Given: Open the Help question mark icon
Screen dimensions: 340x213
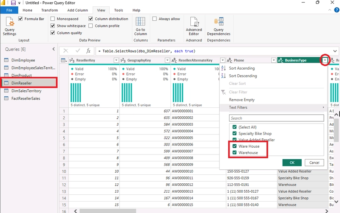Looking at the screenshot, I should pos(337,10).
